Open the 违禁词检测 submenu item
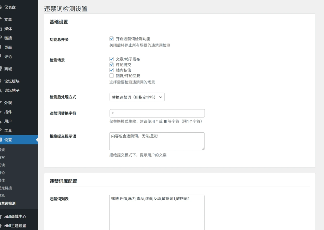The width and height of the screenshot is (324, 230). point(8,203)
